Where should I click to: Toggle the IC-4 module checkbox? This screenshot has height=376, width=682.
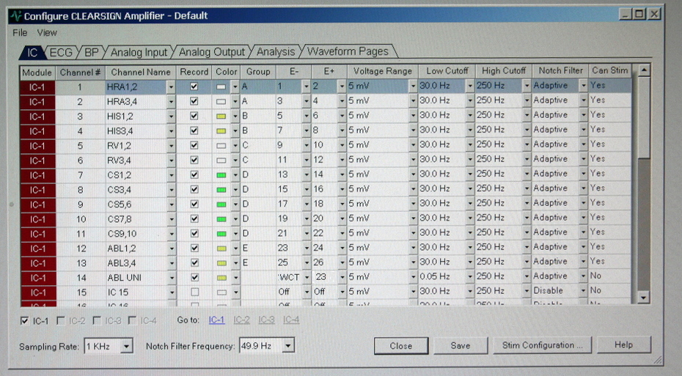pos(132,321)
